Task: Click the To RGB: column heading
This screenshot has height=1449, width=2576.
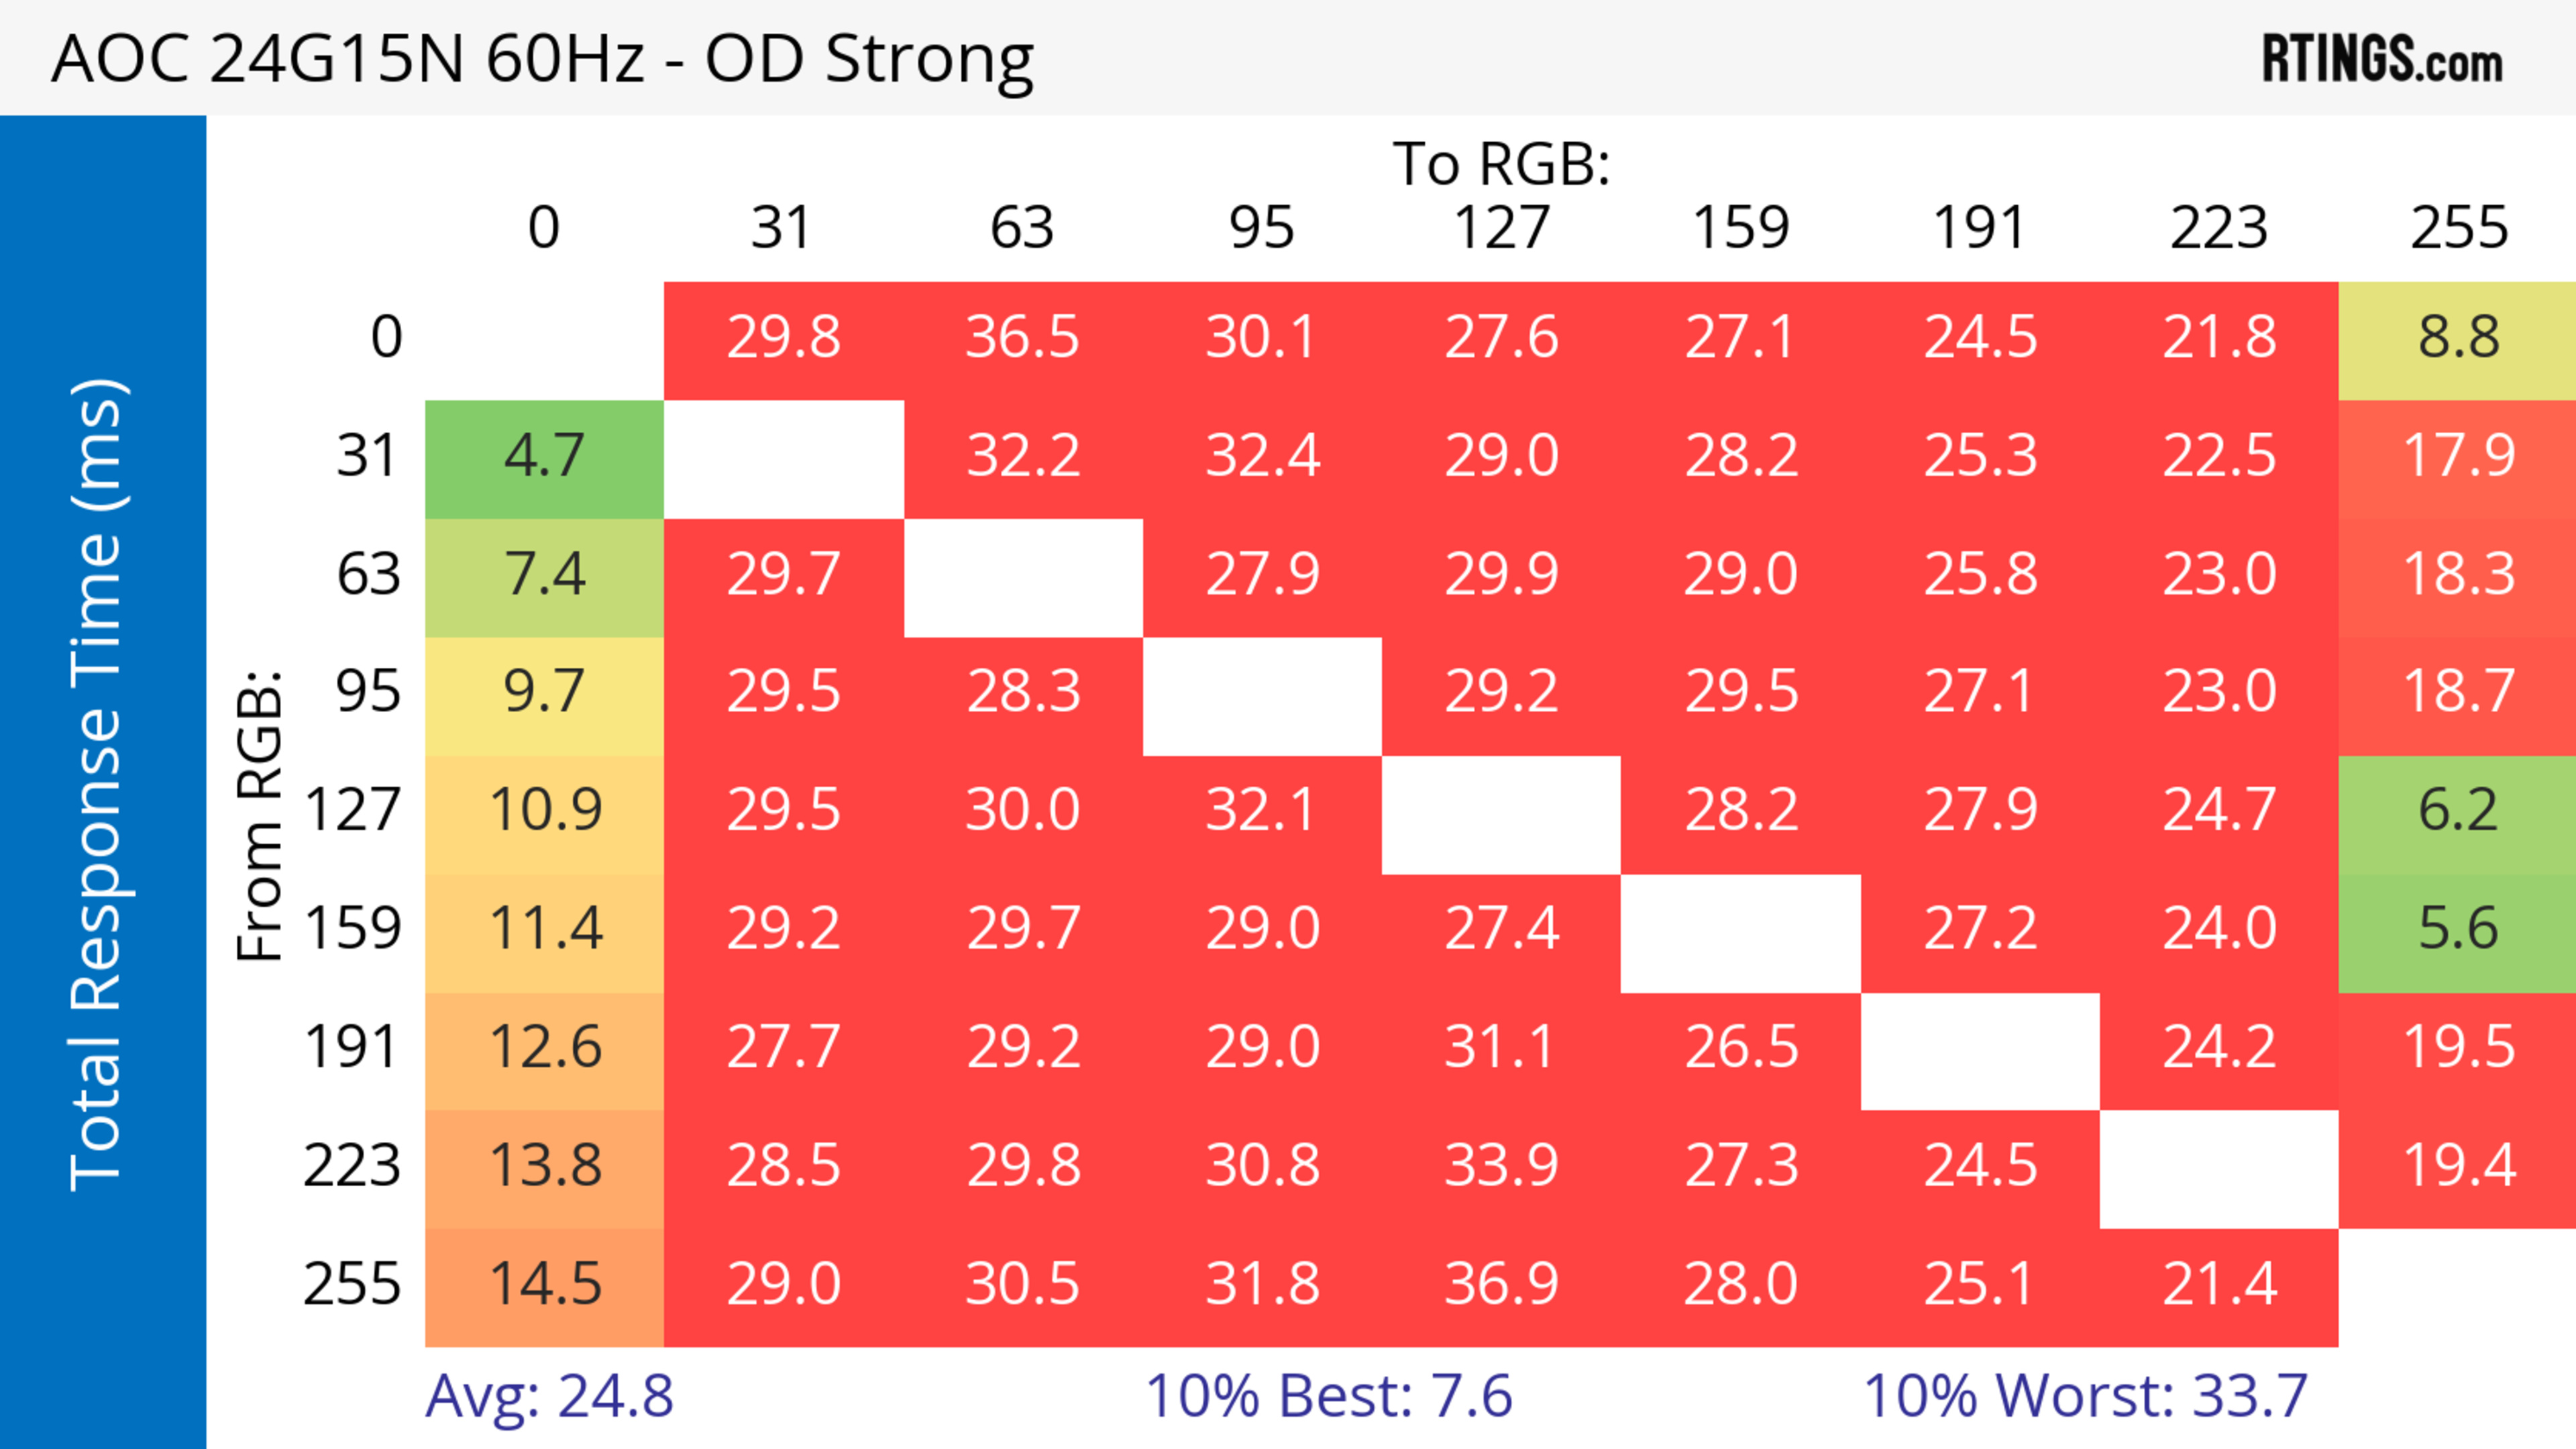Action: click(1501, 164)
